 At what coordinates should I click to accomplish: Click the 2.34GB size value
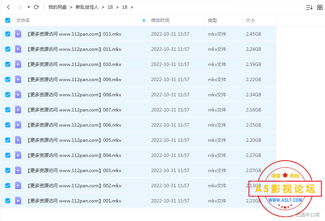[x=253, y=95]
